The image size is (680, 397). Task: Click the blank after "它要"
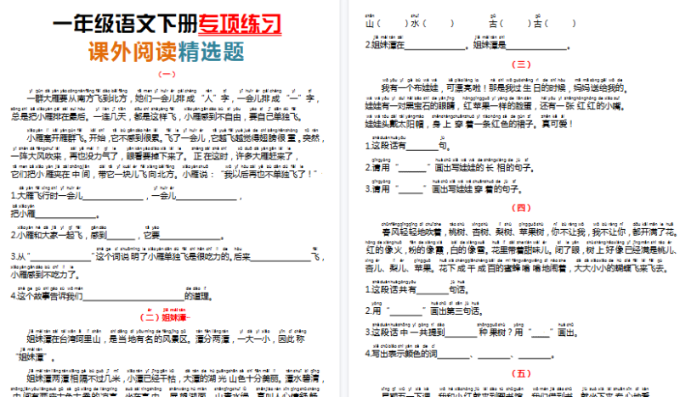(190, 236)
